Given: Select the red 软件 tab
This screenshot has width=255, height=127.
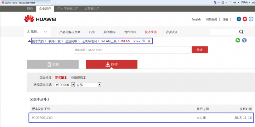Looking at the screenshot, I should click(x=112, y=64).
